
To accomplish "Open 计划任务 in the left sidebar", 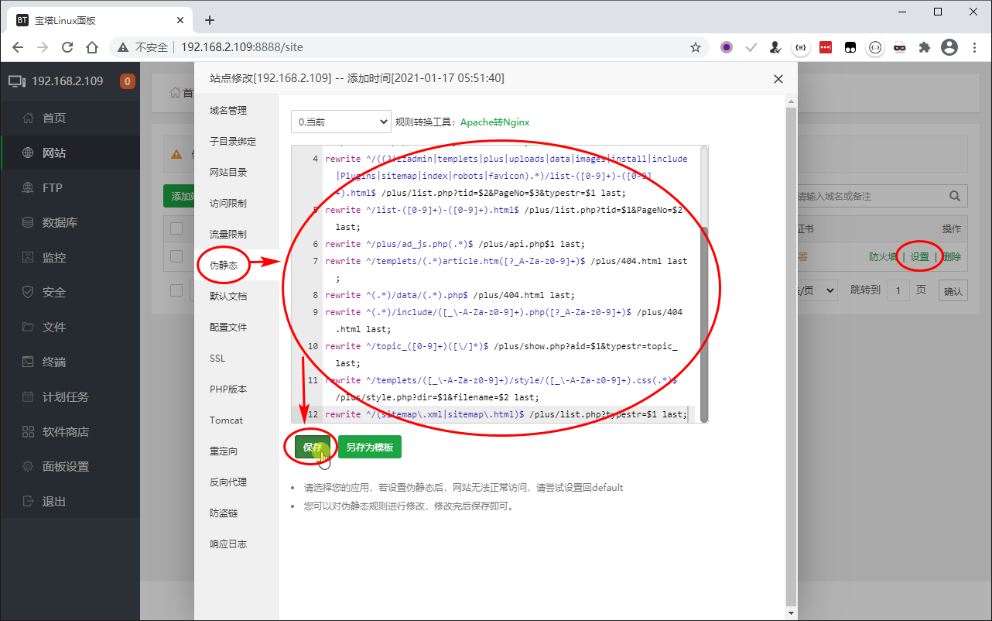I will coord(70,396).
